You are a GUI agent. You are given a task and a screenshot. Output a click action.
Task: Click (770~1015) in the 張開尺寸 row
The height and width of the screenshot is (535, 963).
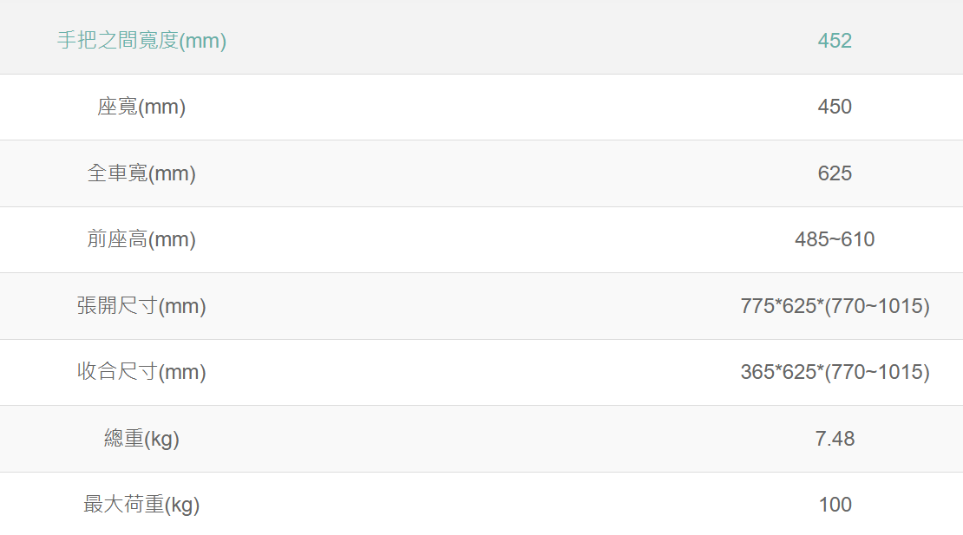pos(877,306)
